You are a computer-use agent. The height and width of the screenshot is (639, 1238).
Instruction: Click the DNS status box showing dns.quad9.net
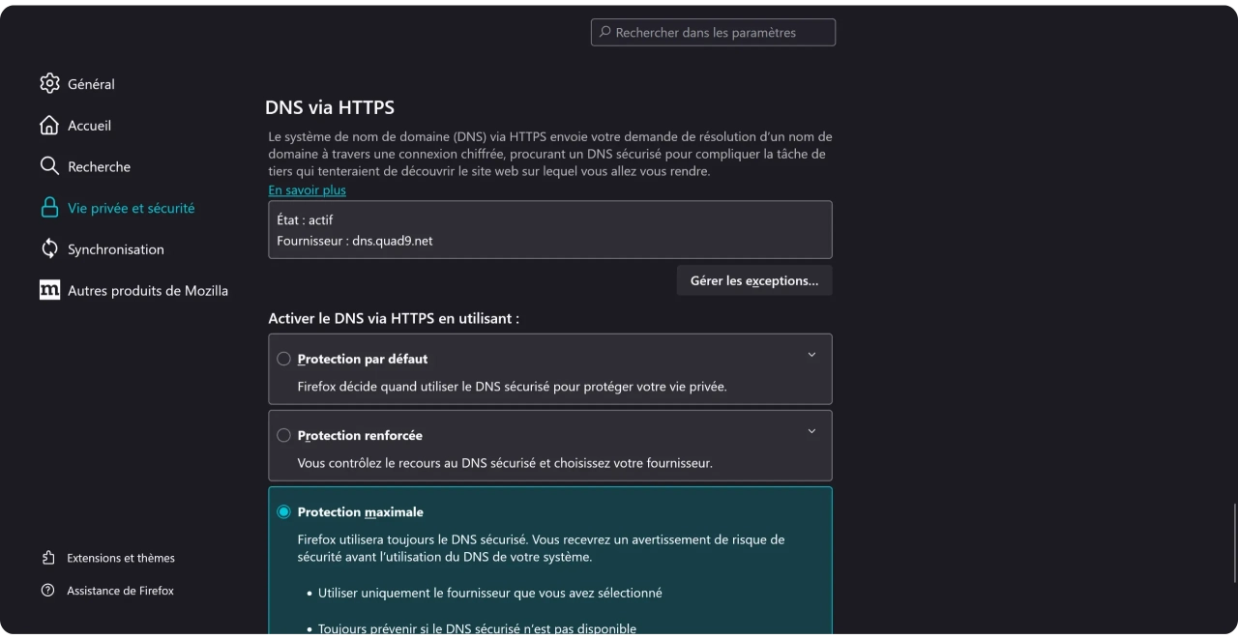(549, 230)
